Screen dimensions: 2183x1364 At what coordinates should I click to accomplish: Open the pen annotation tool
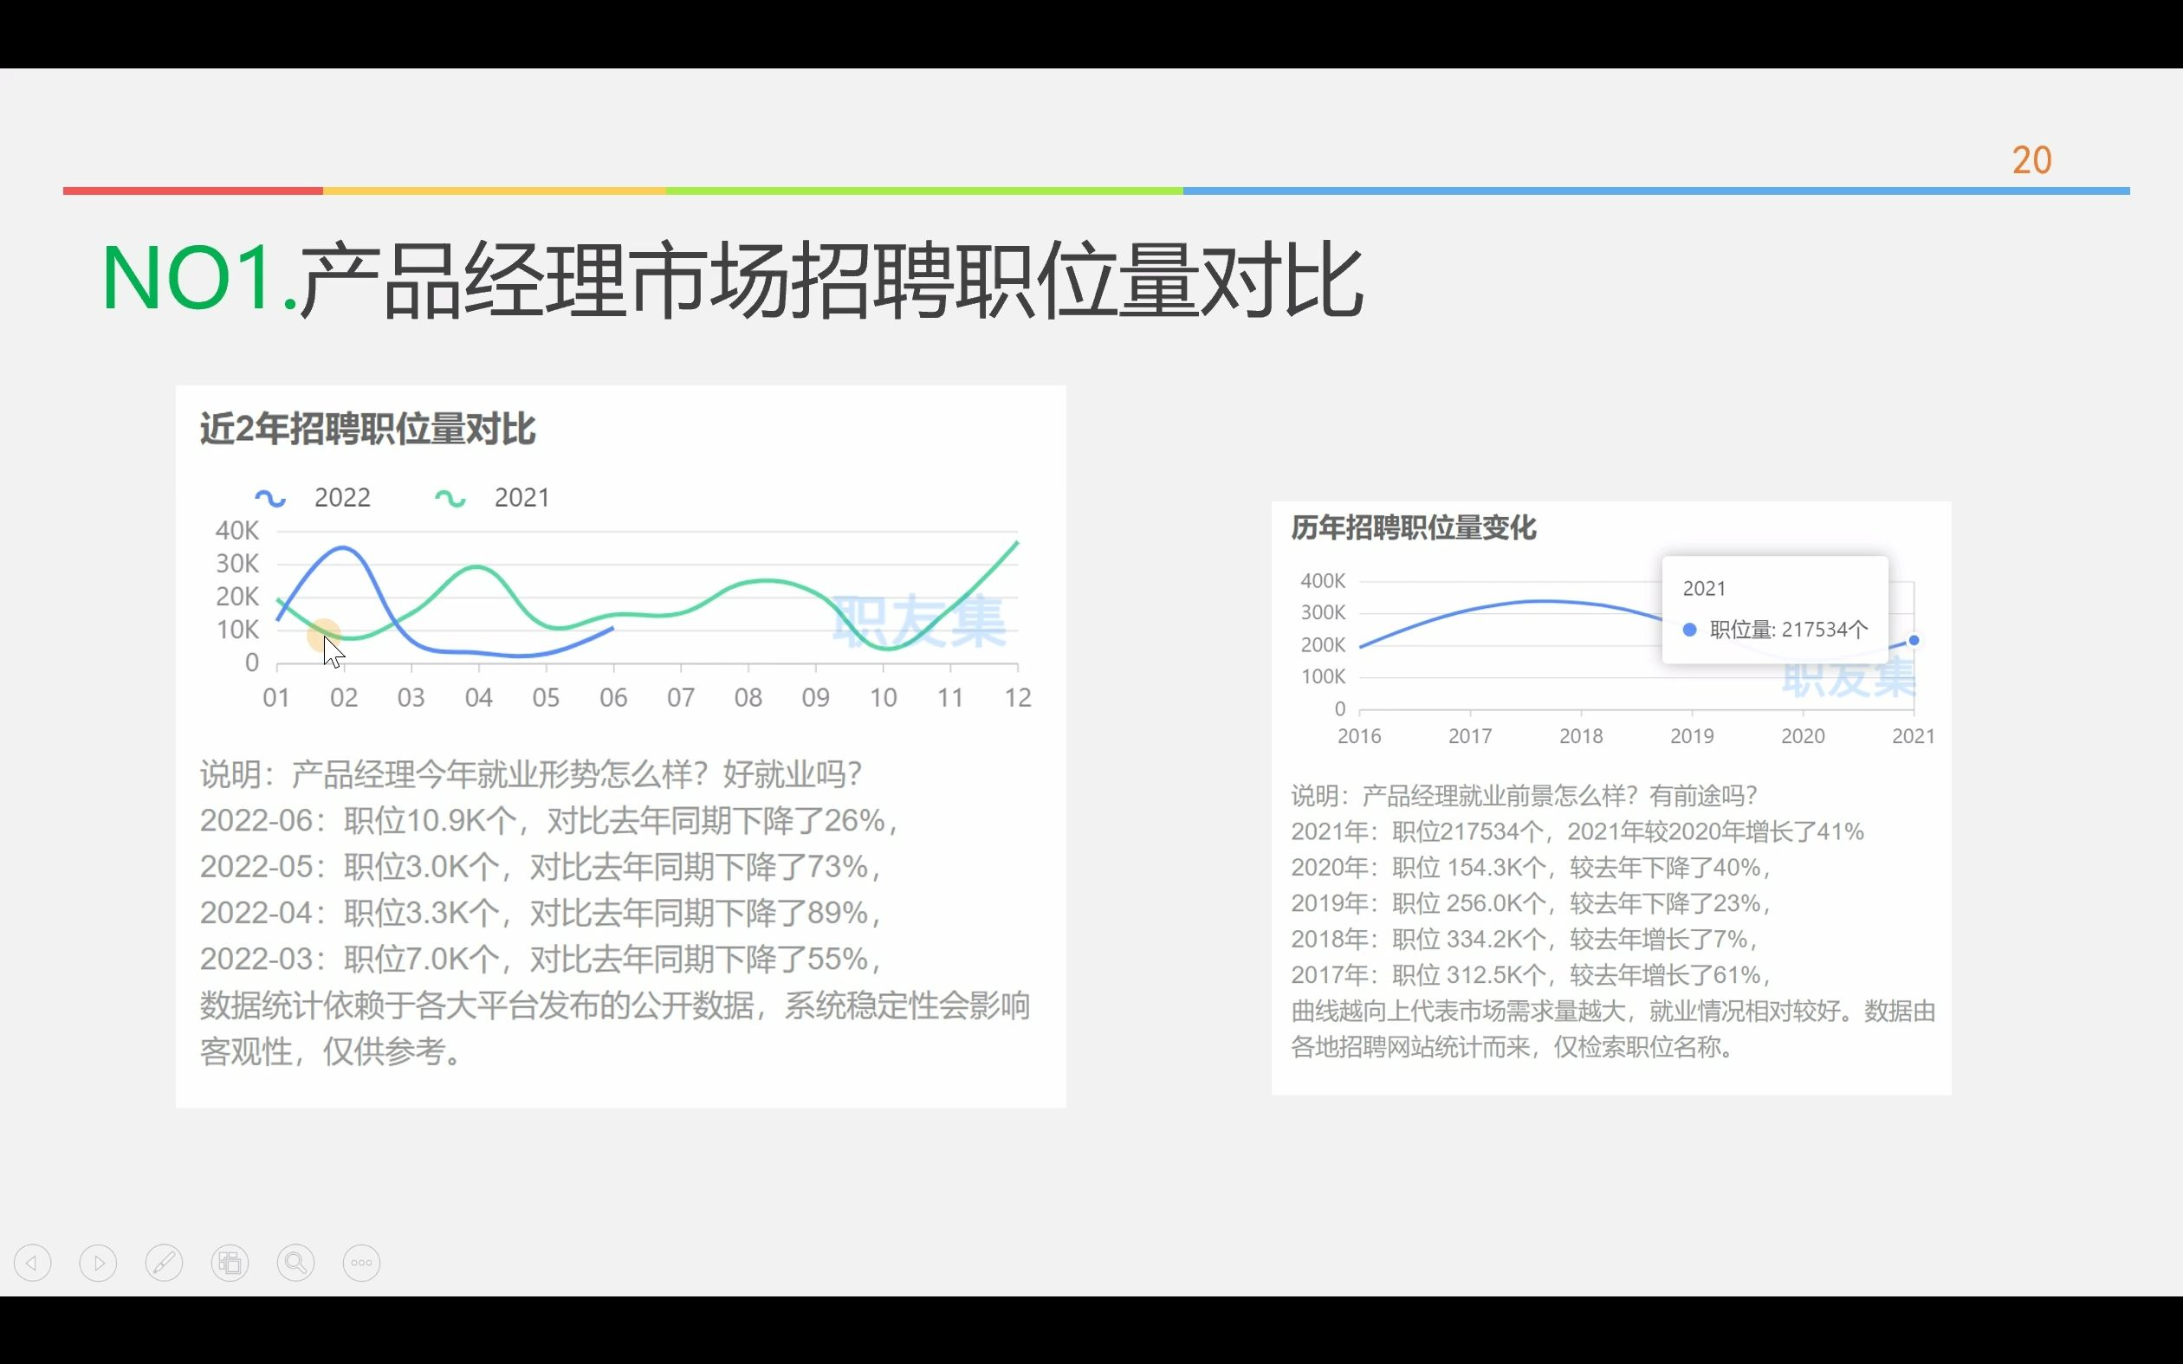coord(165,1262)
